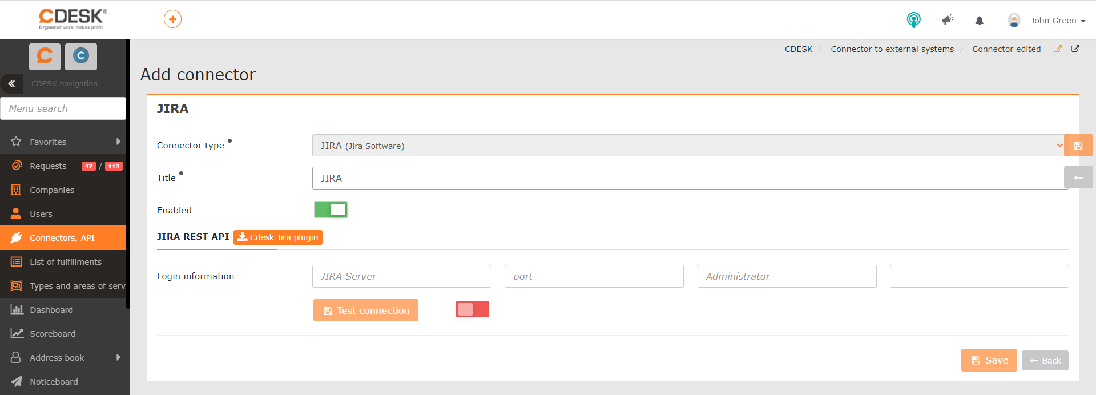The image size is (1096, 395).
Task: Click the Test connection button
Action: click(x=366, y=311)
